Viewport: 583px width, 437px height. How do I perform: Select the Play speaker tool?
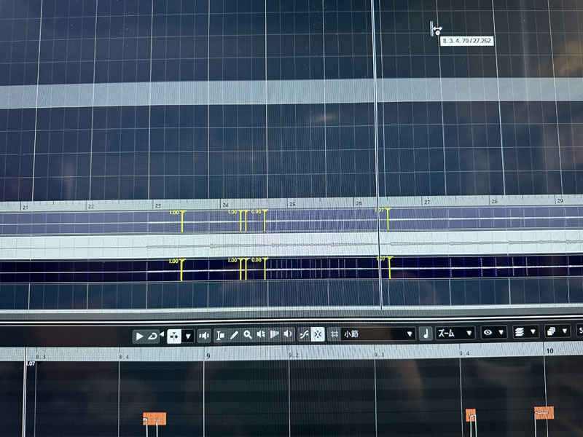coord(261,334)
